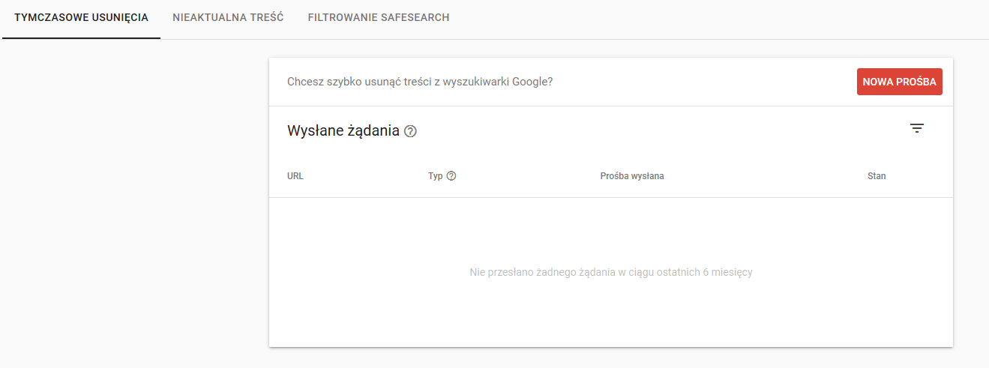Click the help icon beside Wysłane żądania
989x368 pixels.
[410, 131]
